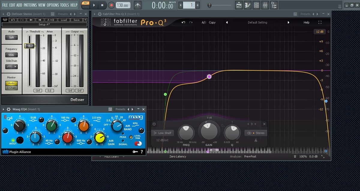Viewport: 360px width, 191px height.
Task: Click the Pro-Q GAIN knob
Action: click(209, 131)
